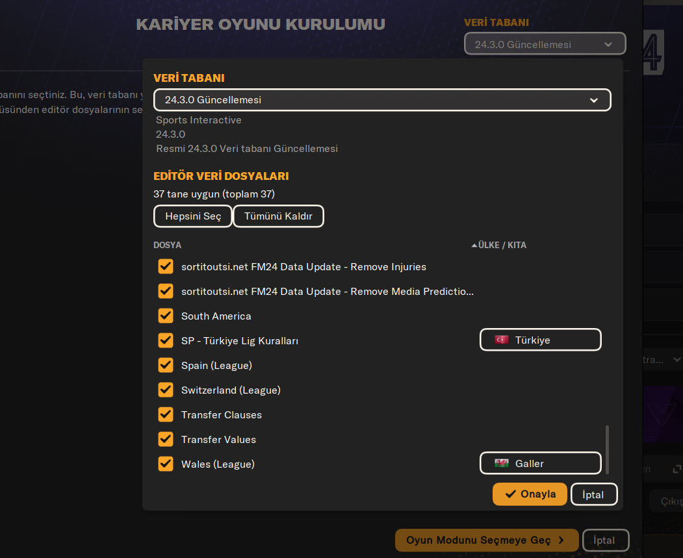
Task: Click the Tümünü Kaldır button
Action: click(x=278, y=216)
